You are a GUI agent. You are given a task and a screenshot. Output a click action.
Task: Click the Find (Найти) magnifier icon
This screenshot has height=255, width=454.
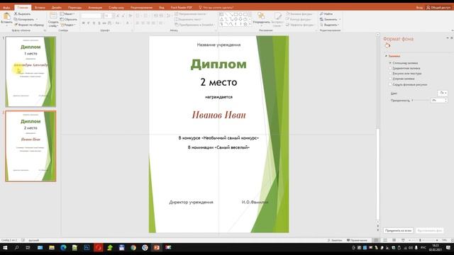coord(321,14)
